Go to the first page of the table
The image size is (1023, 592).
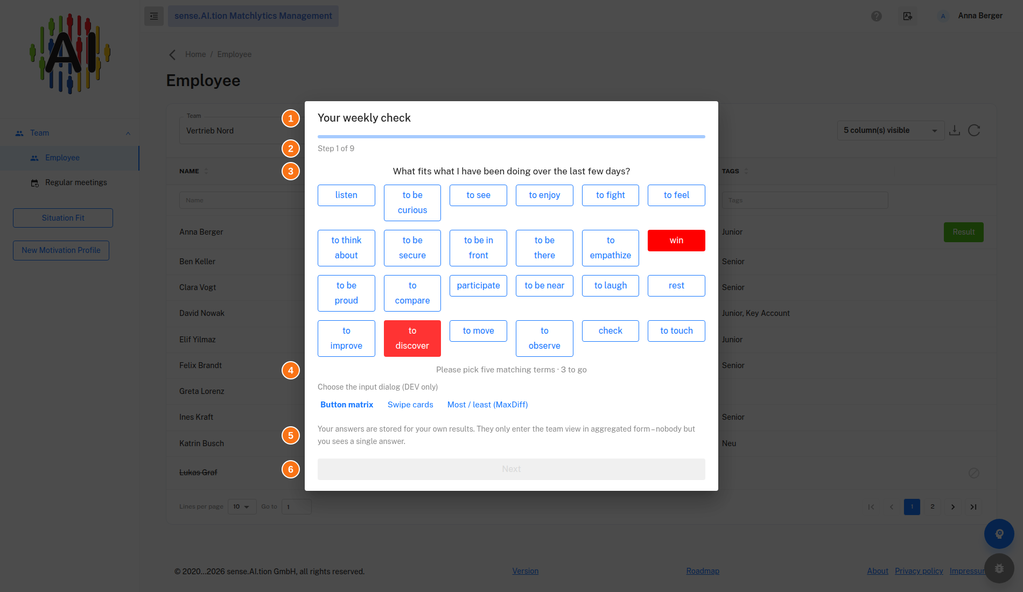click(x=871, y=507)
